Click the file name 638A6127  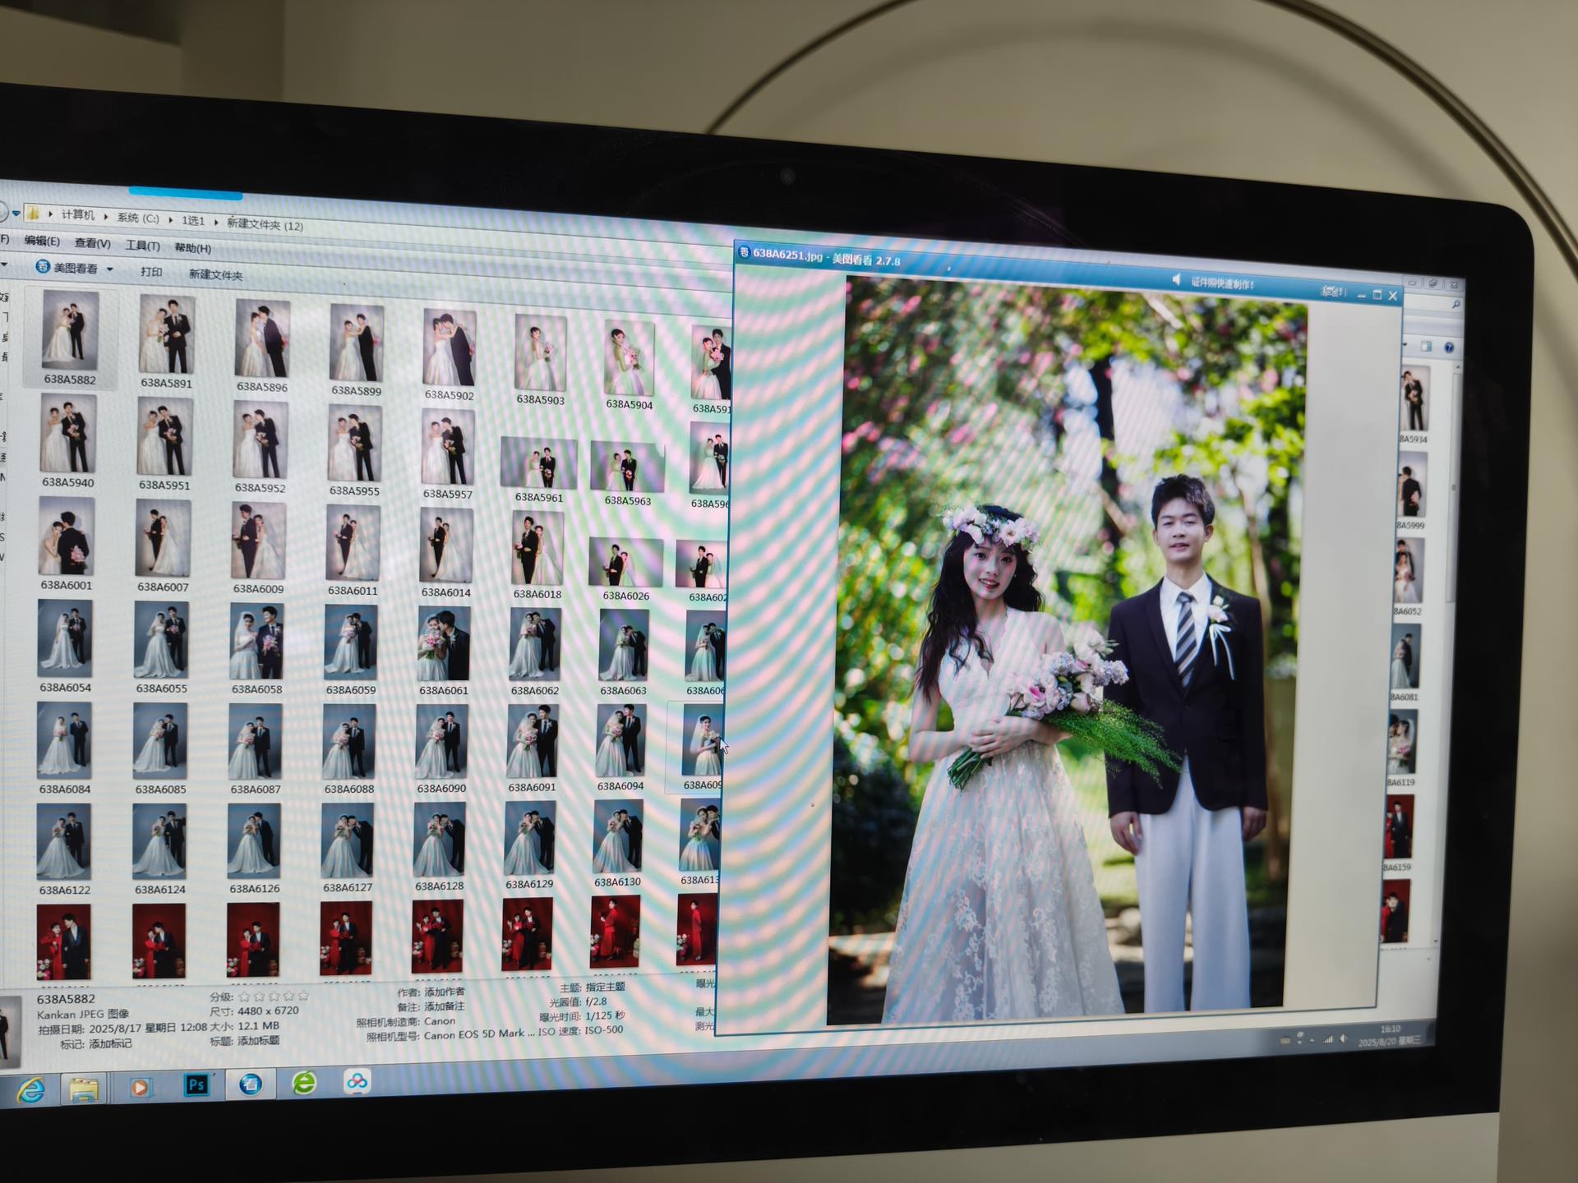coord(348,887)
